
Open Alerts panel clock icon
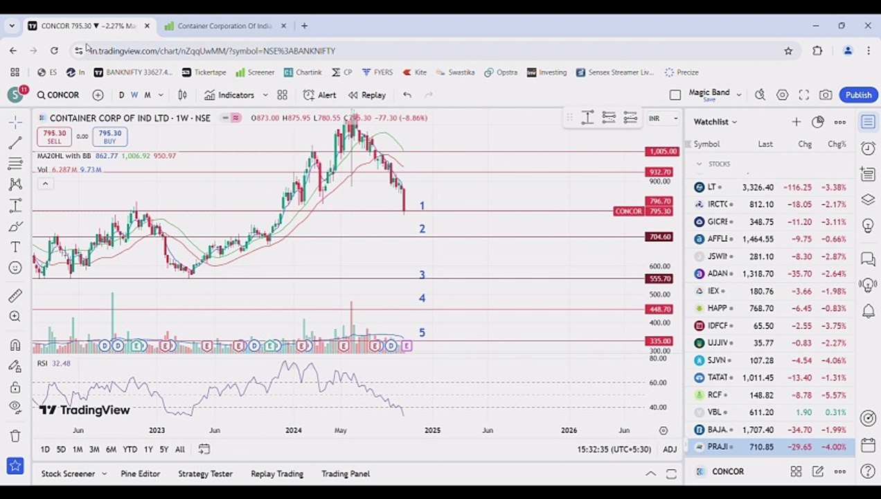868,148
